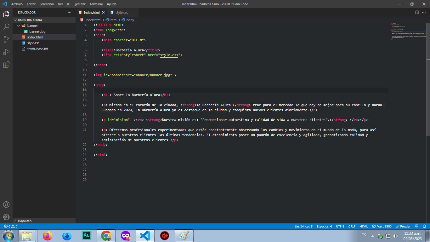Open the notifications bell
The width and height of the screenshot is (430, 242).
[x=424, y=226]
